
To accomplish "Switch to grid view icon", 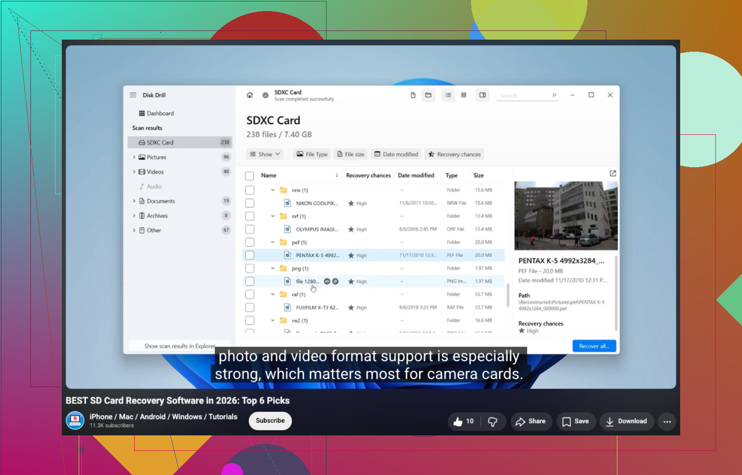I will [x=464, y=95].
